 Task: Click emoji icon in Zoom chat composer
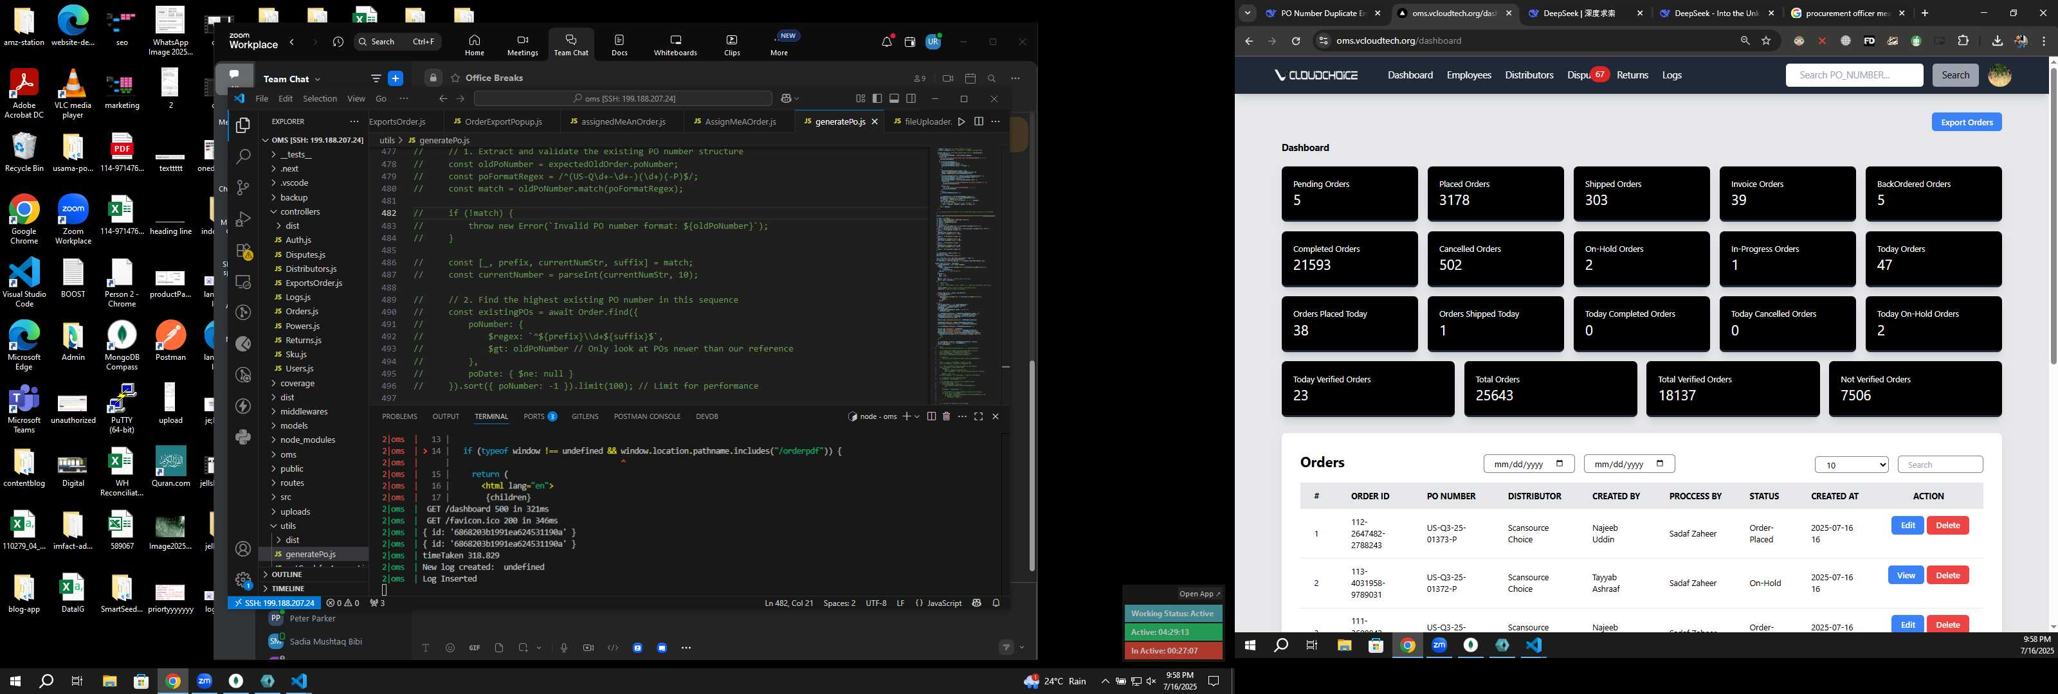click(450, 648)
